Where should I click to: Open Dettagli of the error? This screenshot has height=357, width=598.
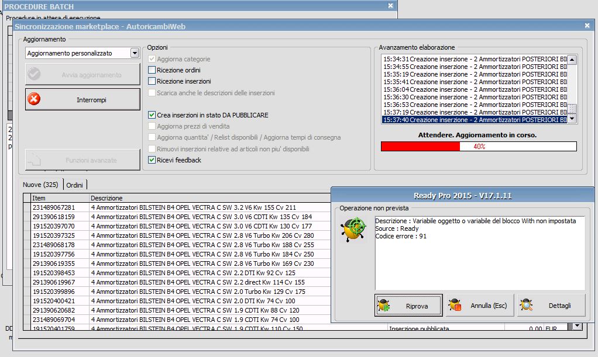point(551,305)
